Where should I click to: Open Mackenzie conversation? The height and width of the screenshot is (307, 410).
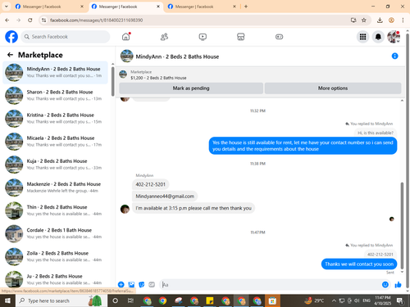pos(55,187)
